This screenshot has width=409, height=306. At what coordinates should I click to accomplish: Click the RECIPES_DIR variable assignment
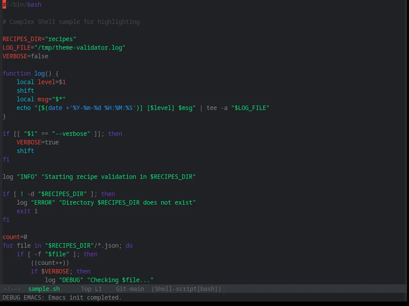39,39
